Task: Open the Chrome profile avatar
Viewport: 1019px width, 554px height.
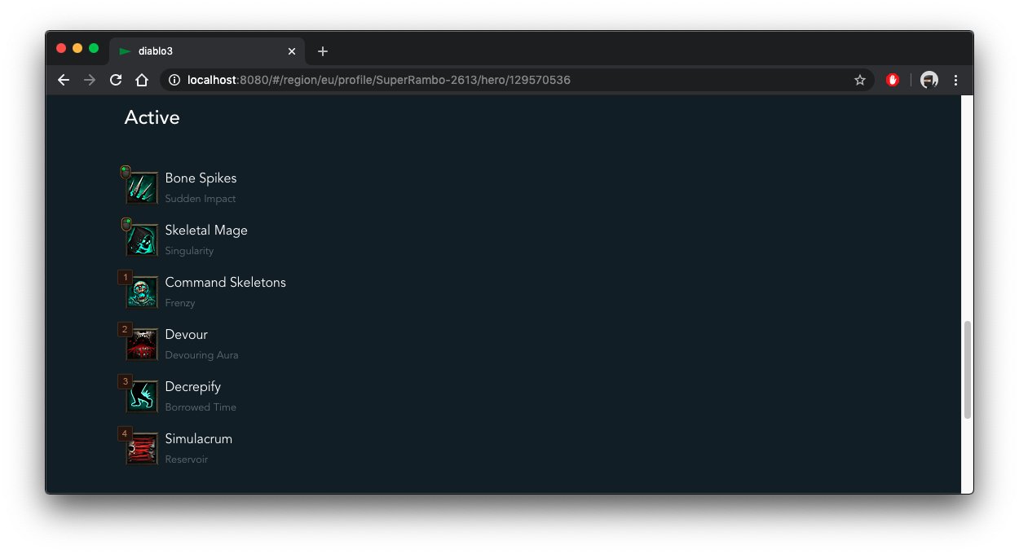Action: (929, 80)
